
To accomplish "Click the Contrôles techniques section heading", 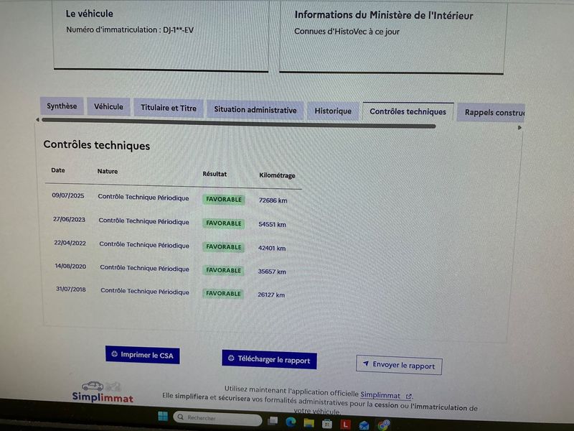I will [x=97, y=145].
